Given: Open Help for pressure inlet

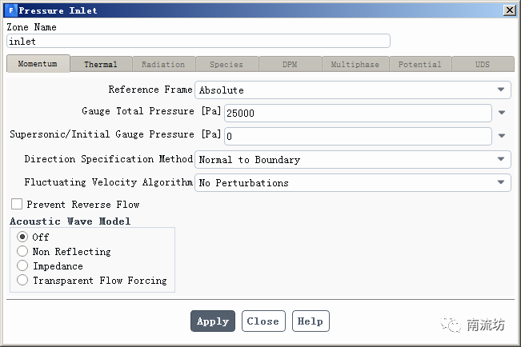Looking at the screenshot, I should pyautogui.click(x=310, y=321).
